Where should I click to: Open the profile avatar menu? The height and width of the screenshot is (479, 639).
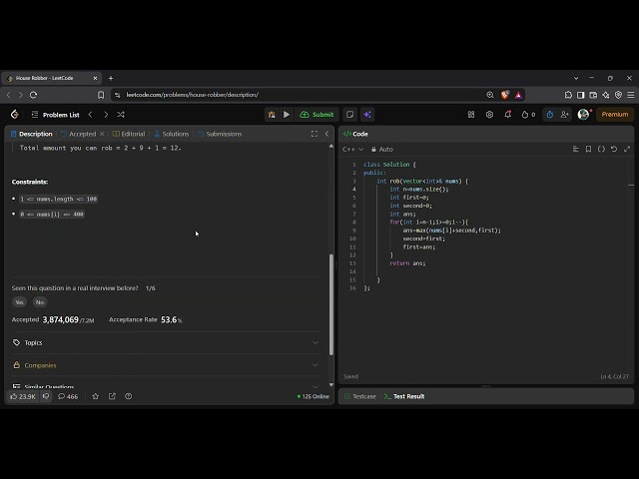(583, 115)
